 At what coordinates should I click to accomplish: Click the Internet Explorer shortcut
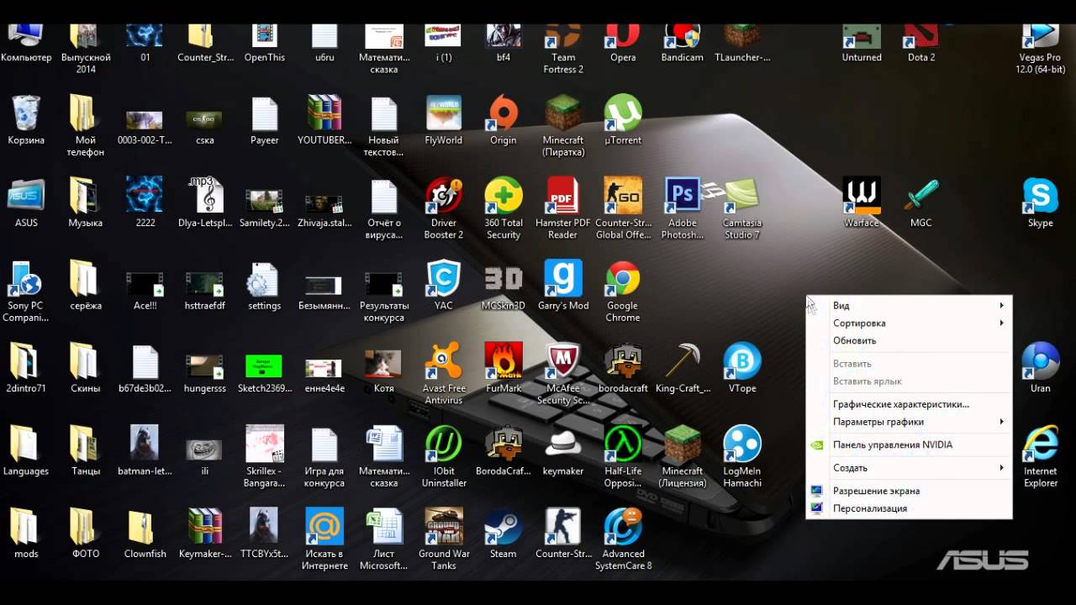point(1041,455)
